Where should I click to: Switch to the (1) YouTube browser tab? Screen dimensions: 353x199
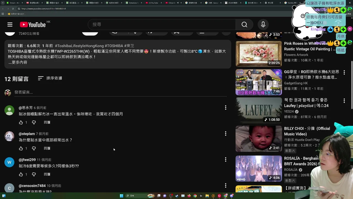click(153, 3)
